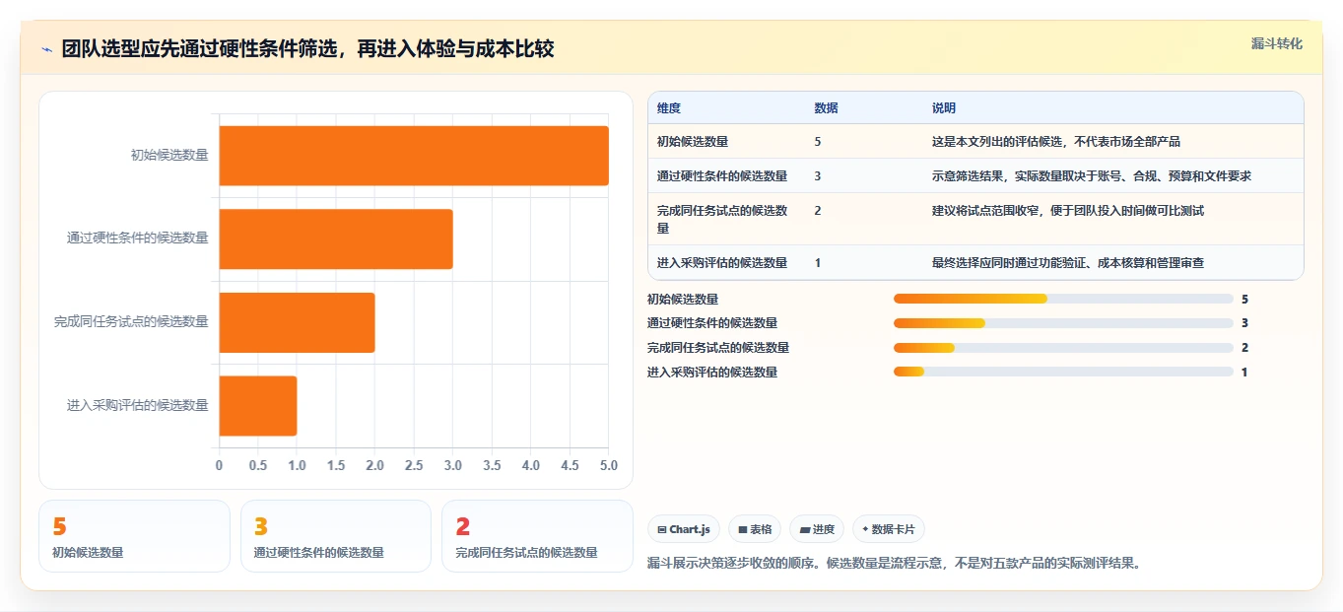Click the 团队选型 headline text
This screenshot has width=1343, height=612.
(307, 49)
